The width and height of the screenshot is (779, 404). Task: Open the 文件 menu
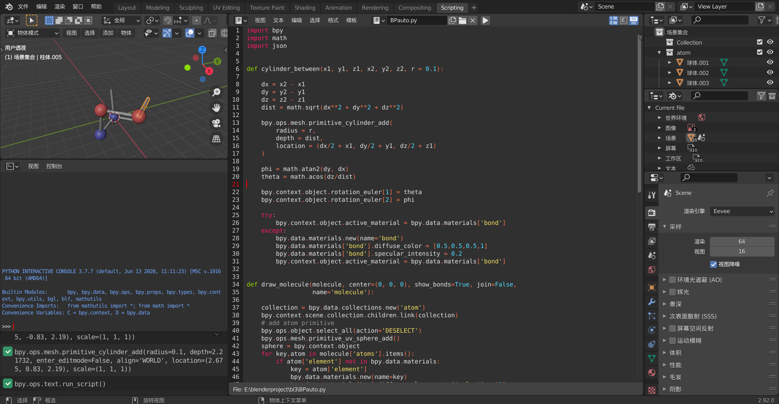tap(23, 6)
